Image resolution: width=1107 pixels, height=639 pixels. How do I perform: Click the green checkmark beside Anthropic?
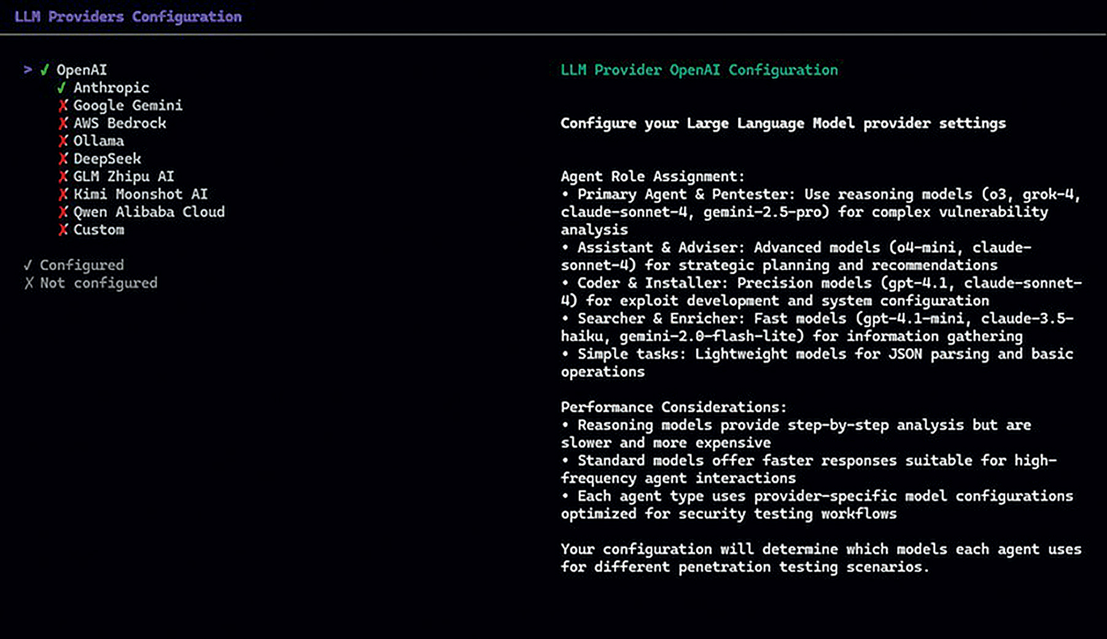pos(61,88)
